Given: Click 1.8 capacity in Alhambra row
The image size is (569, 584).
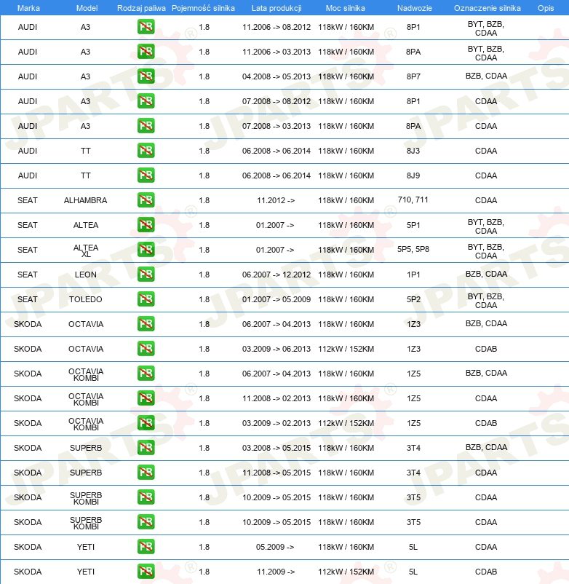Looking at the screenshot, I should pyautogui.click(x=204, y=200).
